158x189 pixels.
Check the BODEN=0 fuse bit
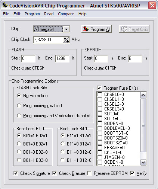tap(100, 124)
